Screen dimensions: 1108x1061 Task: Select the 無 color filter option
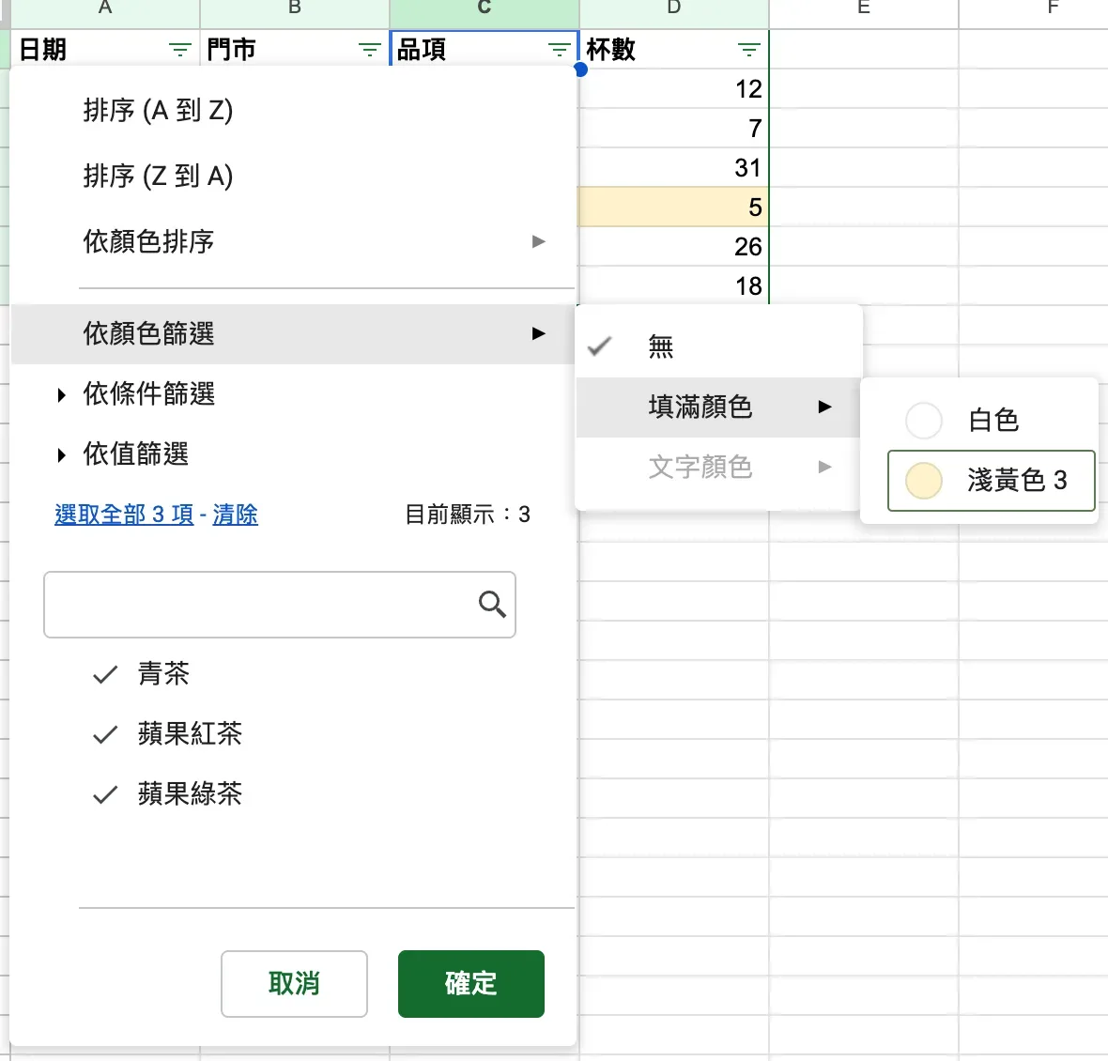tap(718, 346)
